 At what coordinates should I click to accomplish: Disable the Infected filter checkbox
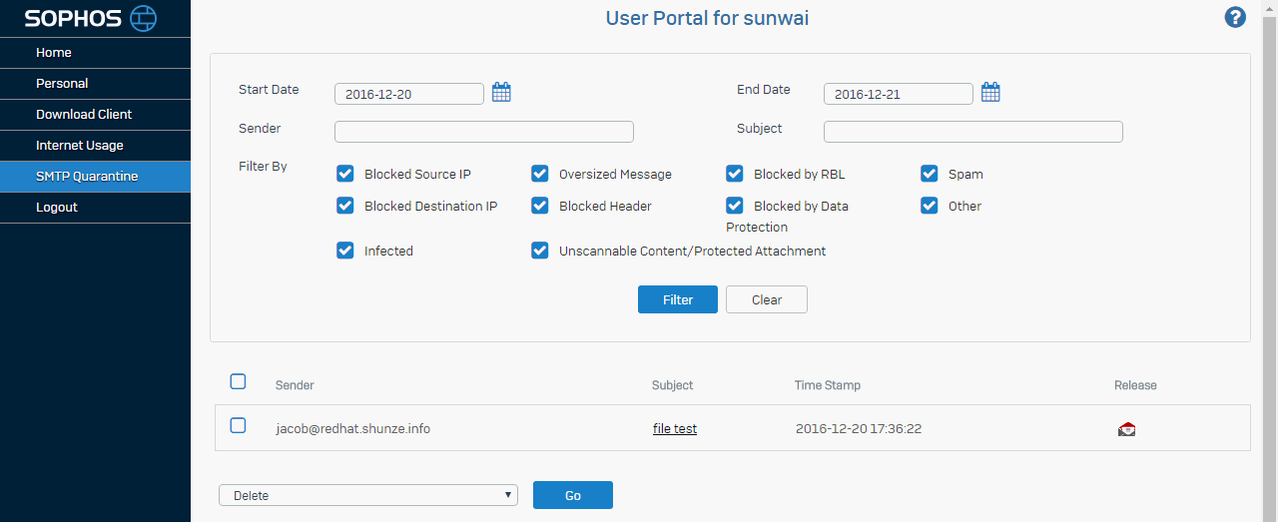pos(345,251)
